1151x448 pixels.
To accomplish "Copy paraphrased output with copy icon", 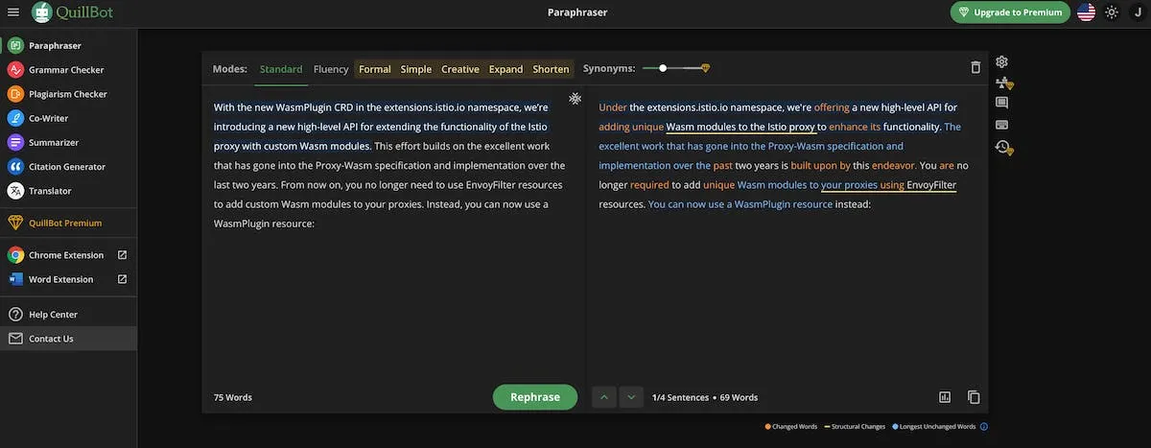I will pos(974,397).
